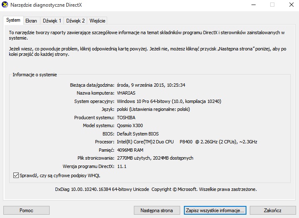
Task: Select the System tab
Action: [13, 20]
